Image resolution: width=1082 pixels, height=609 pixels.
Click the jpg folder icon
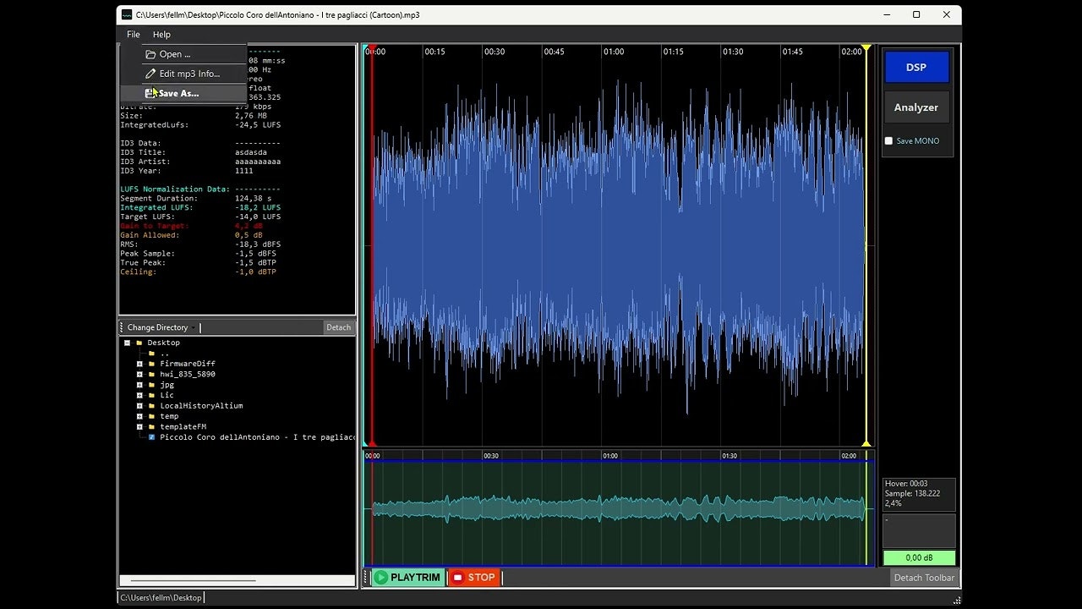click(x=151, y=385)
